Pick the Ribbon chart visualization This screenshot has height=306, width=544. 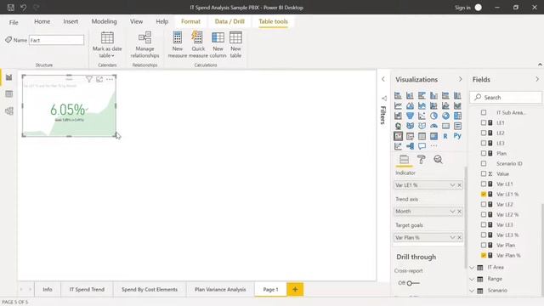click(x=457, y=105)
